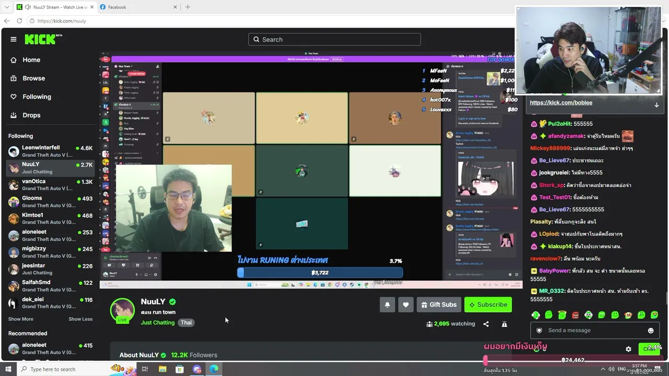Share the stream using the share icon
Viewport: 669px width, 376px height.
[x=486, y=324]
